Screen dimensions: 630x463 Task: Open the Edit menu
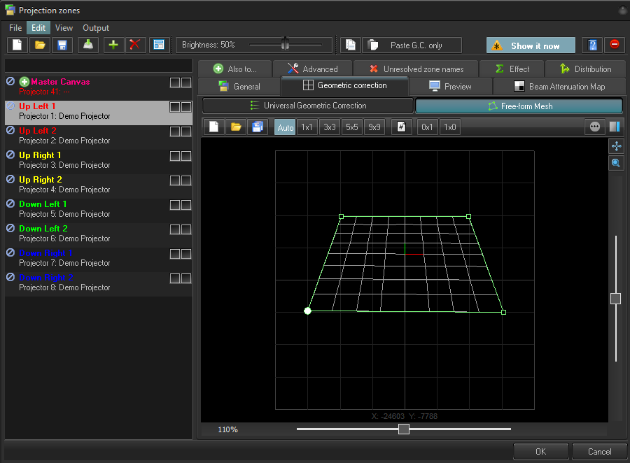point(38,28)
